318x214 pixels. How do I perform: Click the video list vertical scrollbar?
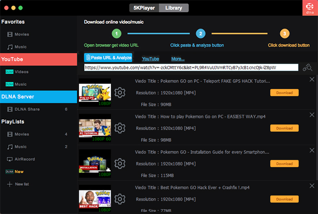coord(317,128)
